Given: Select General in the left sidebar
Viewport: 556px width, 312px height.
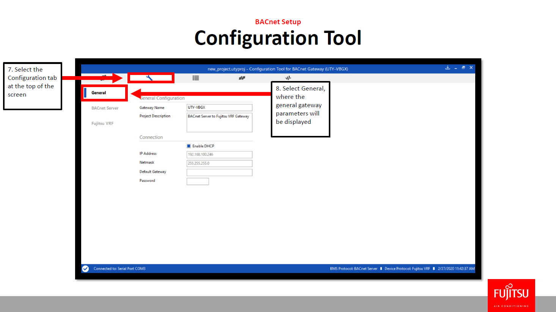Looking at the screenshot, I should pos(99,93).
